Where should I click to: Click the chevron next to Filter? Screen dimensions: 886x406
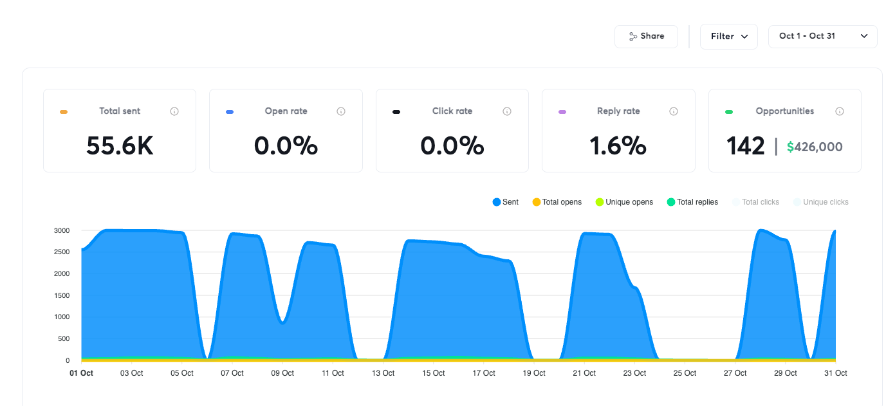744,37
